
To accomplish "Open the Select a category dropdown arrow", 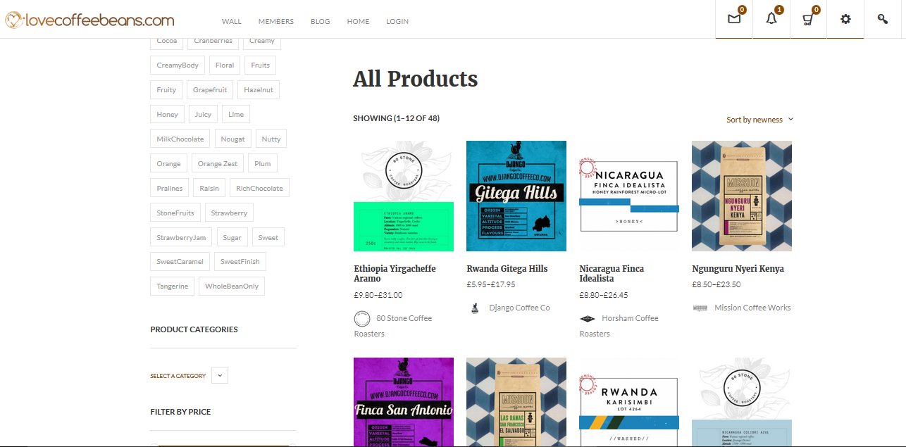I will pos(220,375).
